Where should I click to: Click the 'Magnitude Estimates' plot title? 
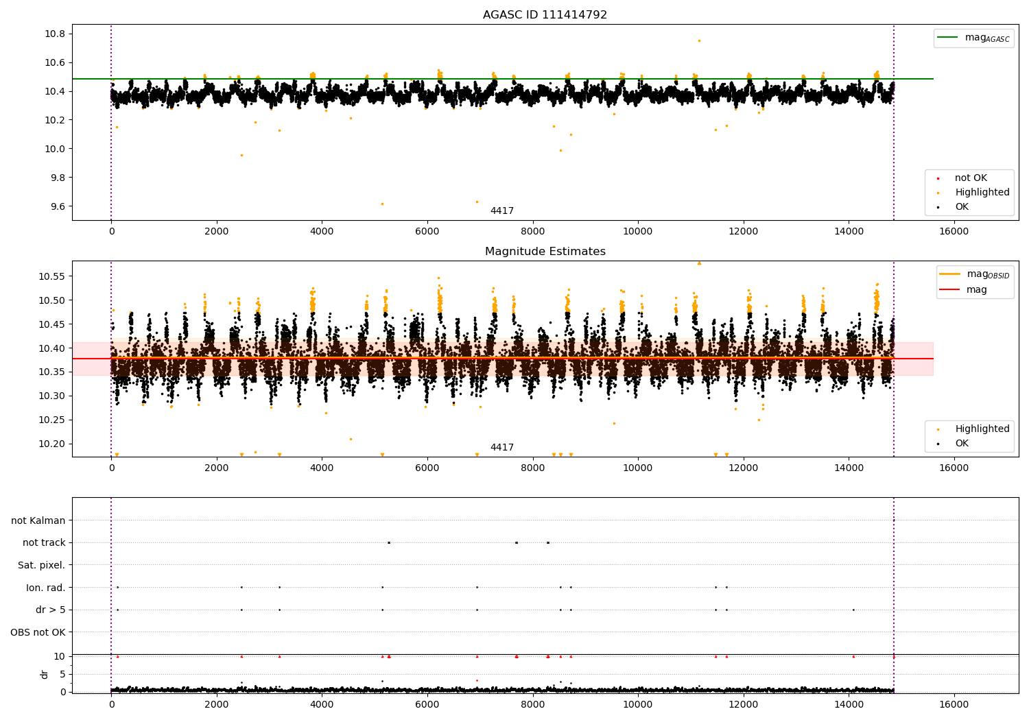coord(545,252)
